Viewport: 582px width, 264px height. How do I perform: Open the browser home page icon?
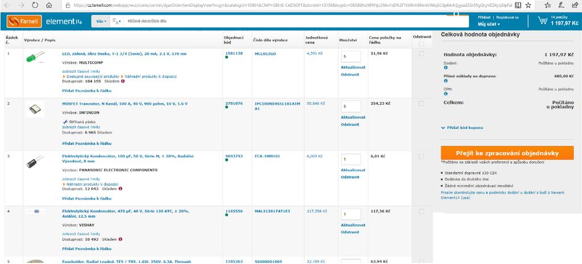(x=49, y=6)
